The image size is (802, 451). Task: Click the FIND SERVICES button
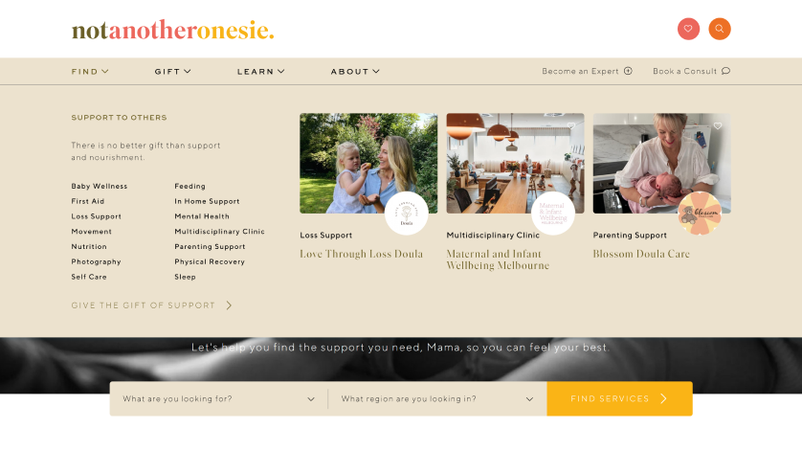pyautogui.click(x=619, y=398)
